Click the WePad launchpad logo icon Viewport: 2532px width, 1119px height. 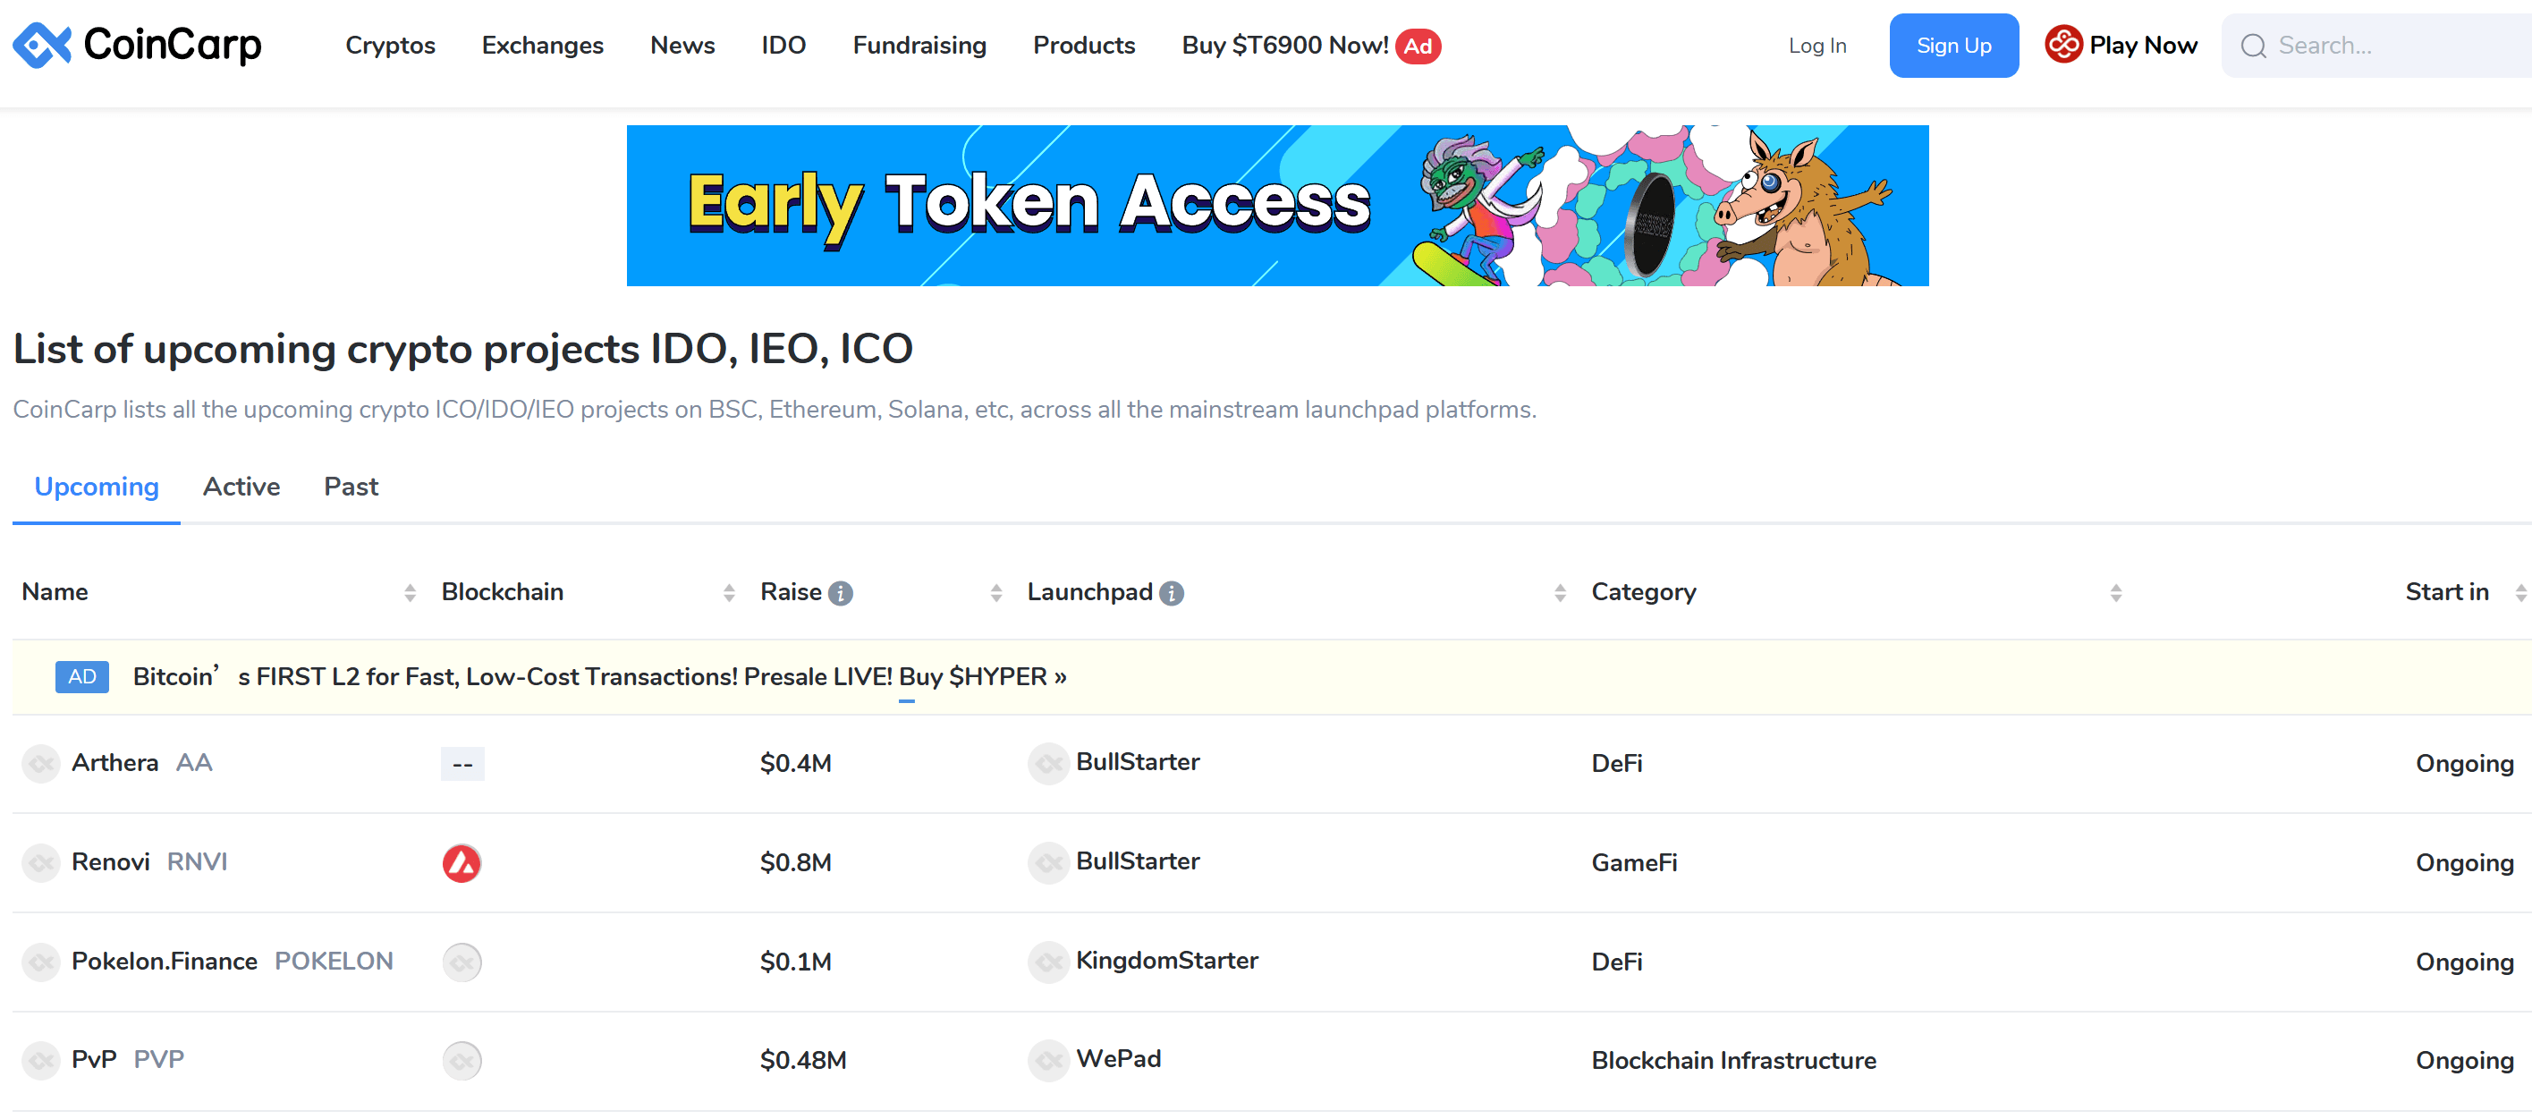click(x=1049, y=1061)
